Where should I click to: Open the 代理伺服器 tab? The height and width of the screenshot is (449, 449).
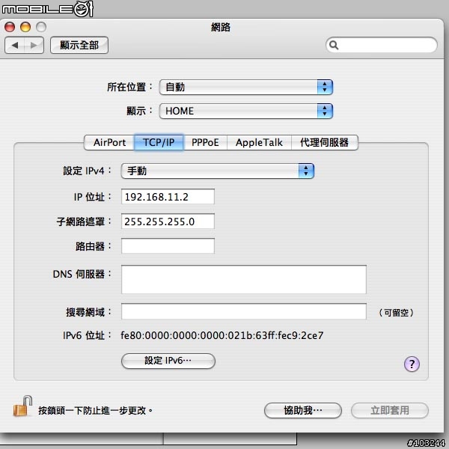(x=325, y=143)
